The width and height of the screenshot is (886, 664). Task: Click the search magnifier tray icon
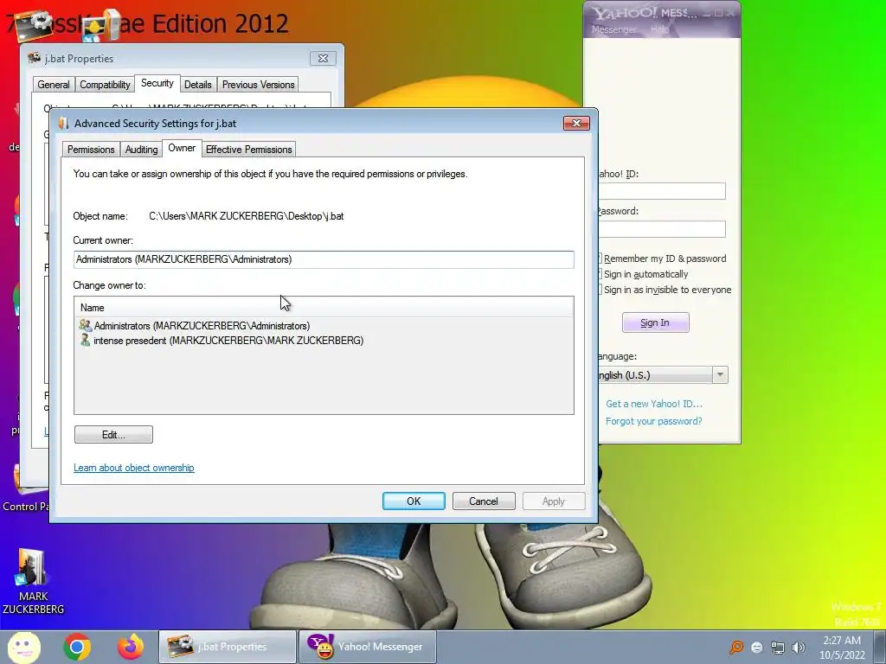736,648
